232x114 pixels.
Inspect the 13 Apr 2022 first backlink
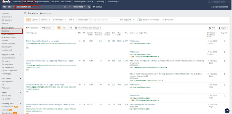coord(224,85)
